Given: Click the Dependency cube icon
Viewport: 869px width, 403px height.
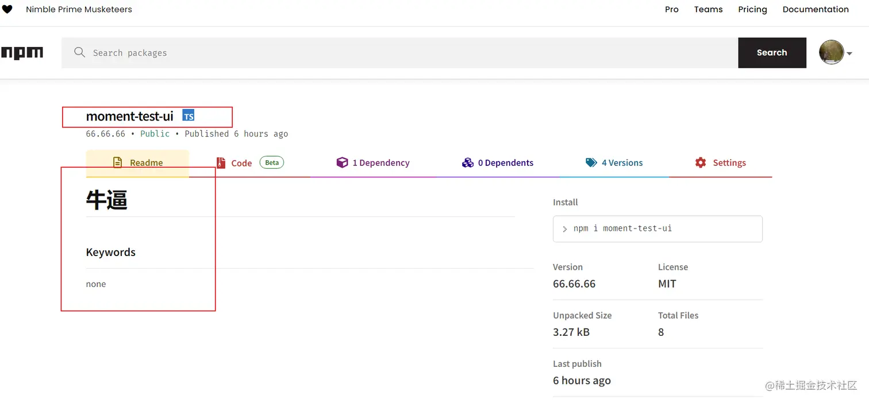Looking at the screenshot, I should click(x=342, y=162).
